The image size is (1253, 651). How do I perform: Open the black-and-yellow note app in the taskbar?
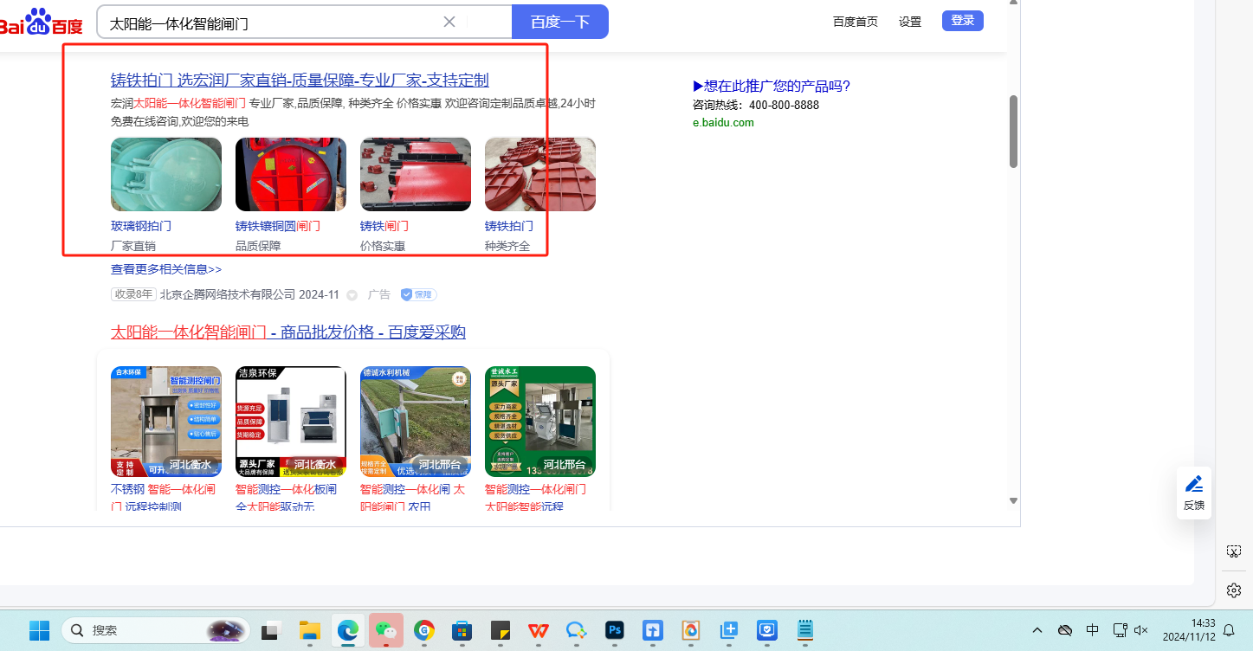(501, 630)
